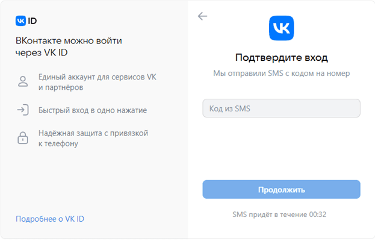Select the "Надёжная защита с привязкой" text
Viewport: 375px width, 241px height.
(x=93, y=133)
